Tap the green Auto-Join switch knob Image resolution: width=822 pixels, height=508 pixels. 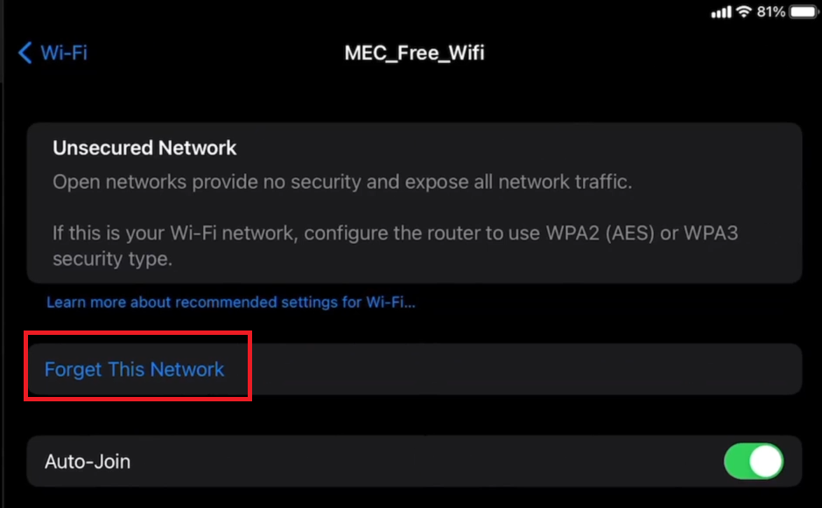coord(766,461)
